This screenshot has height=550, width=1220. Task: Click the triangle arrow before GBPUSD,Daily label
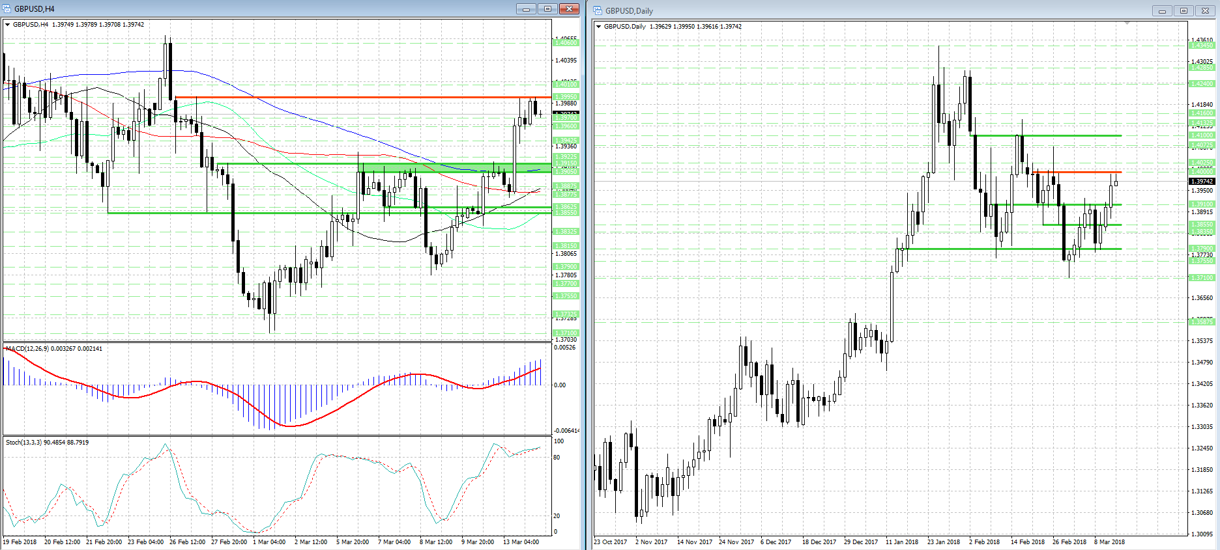tap(599, 27)
